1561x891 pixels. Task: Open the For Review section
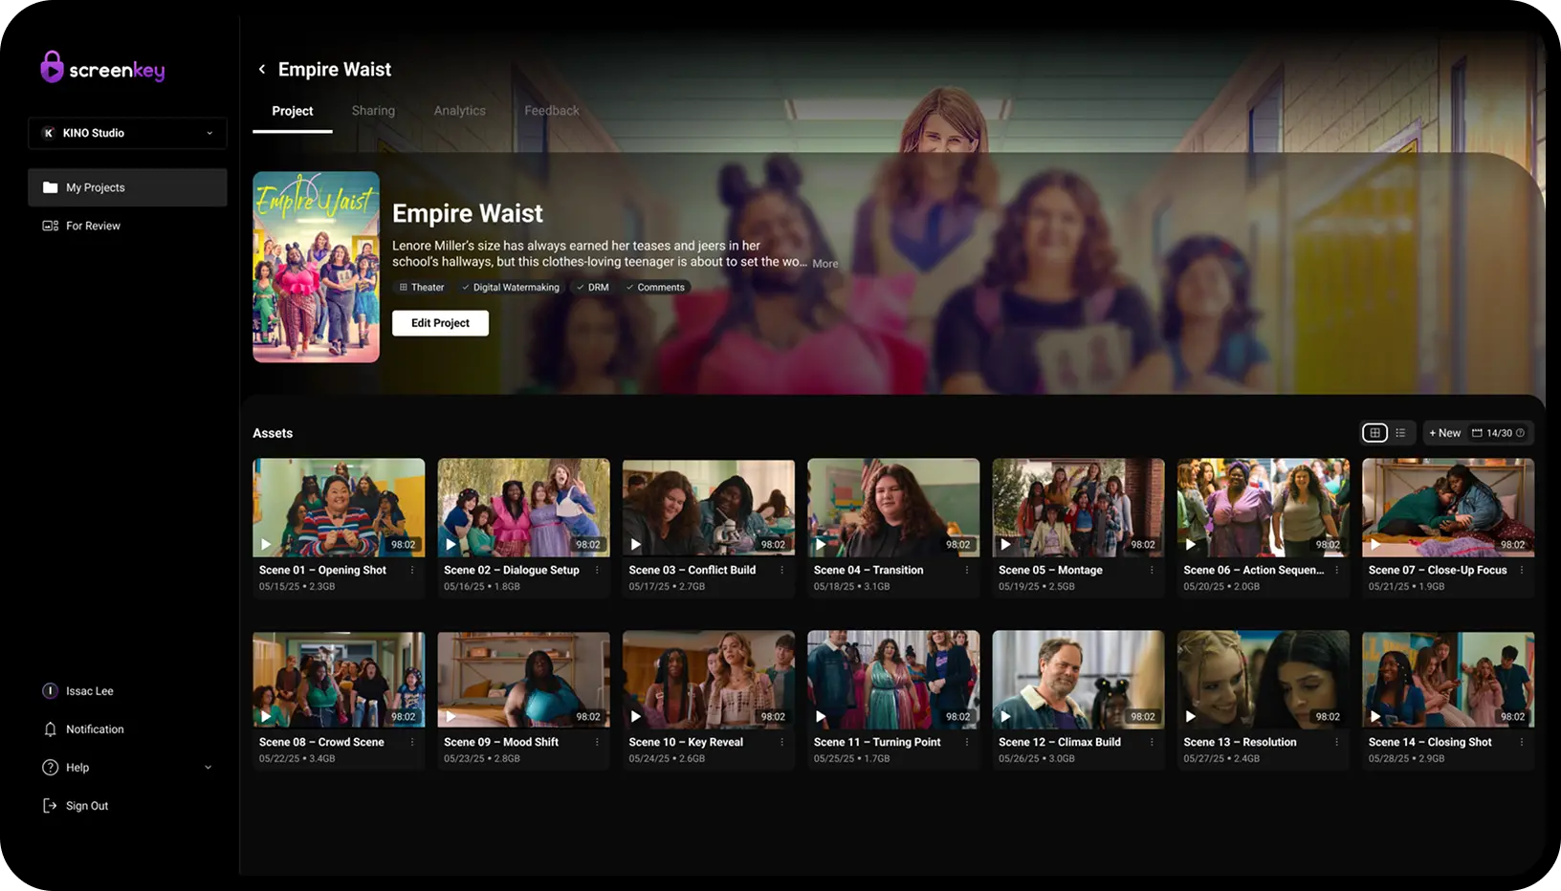tap(93, 226)
